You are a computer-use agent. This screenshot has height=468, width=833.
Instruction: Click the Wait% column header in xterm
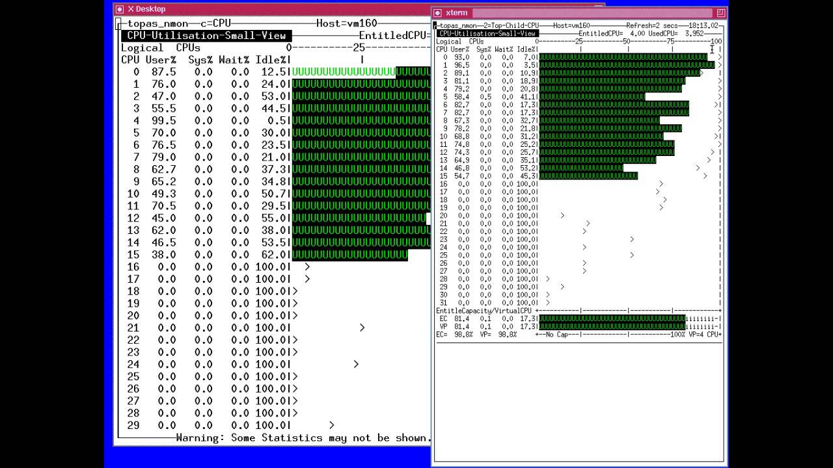click(504, 49)
